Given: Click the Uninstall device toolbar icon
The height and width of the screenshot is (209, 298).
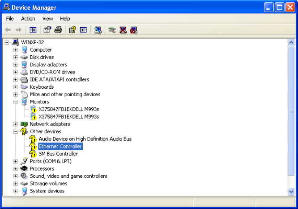Looking at the screenshot, I should tap(123, 30).
